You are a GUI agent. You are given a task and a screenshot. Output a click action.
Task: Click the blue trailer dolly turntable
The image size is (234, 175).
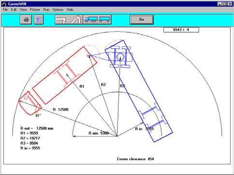[120, 56]
